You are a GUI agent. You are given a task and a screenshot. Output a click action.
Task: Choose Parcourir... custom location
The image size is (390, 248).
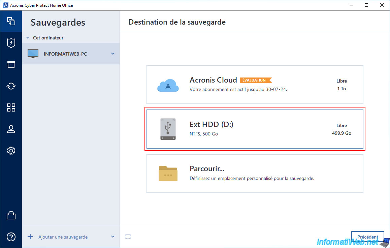255,174
